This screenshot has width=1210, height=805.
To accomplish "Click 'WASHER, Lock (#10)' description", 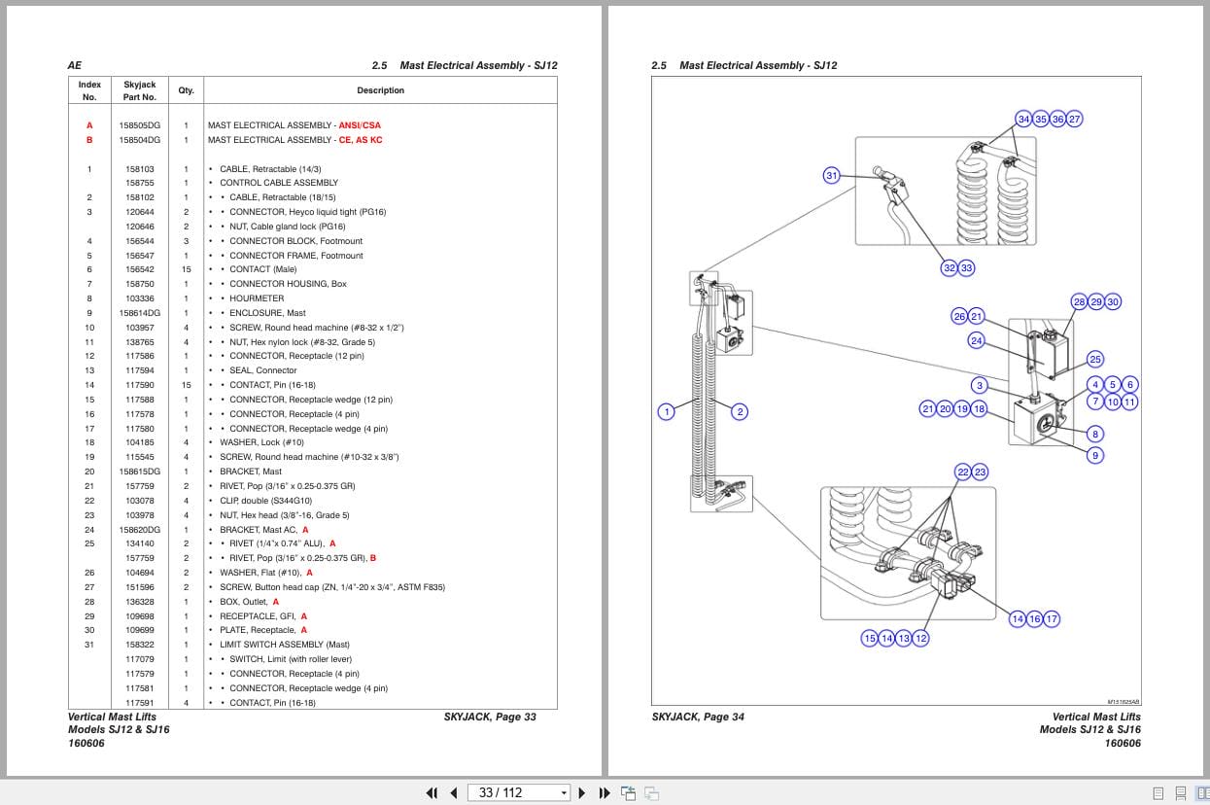I will click(x=261, y=442).
